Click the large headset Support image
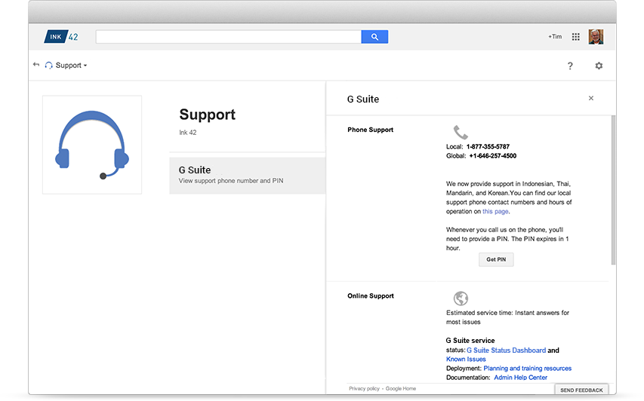This screenshot has width=644, height=401. [92, 145]
